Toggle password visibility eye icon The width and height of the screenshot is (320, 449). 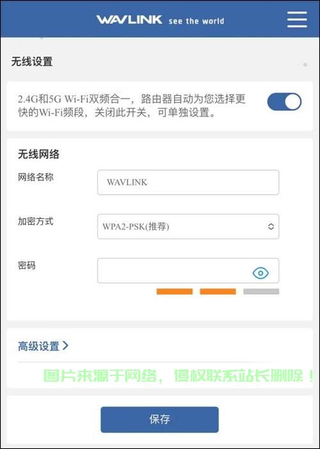tap(260, 273)
